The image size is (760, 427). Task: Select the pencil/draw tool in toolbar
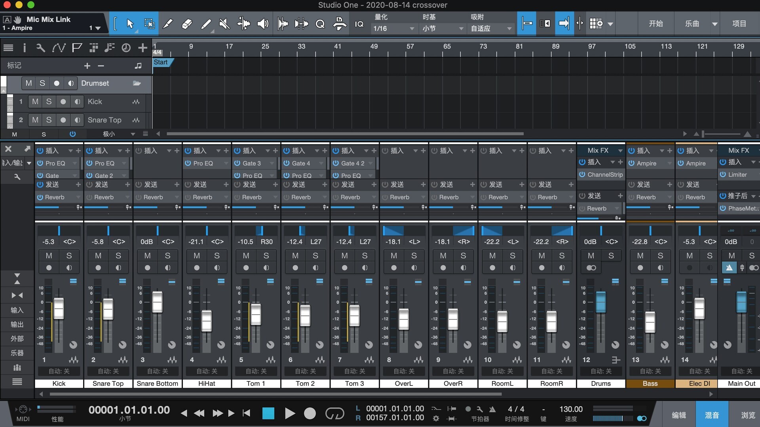click(x=167, y=23)
